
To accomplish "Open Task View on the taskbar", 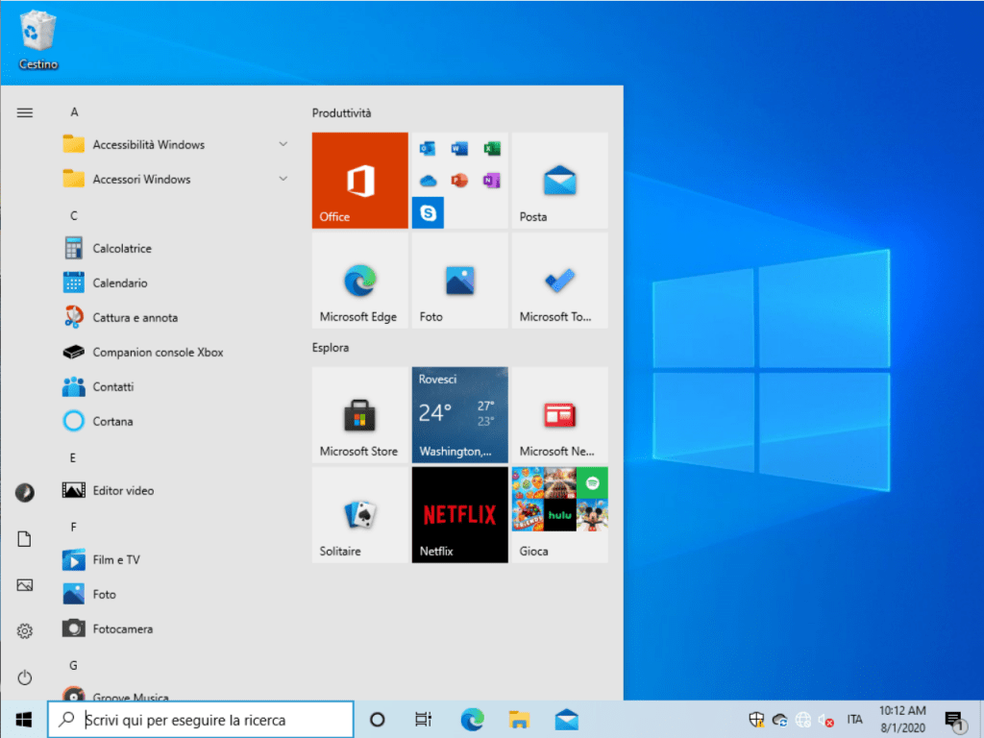I will pyautogui.click(x=424, y=719).
